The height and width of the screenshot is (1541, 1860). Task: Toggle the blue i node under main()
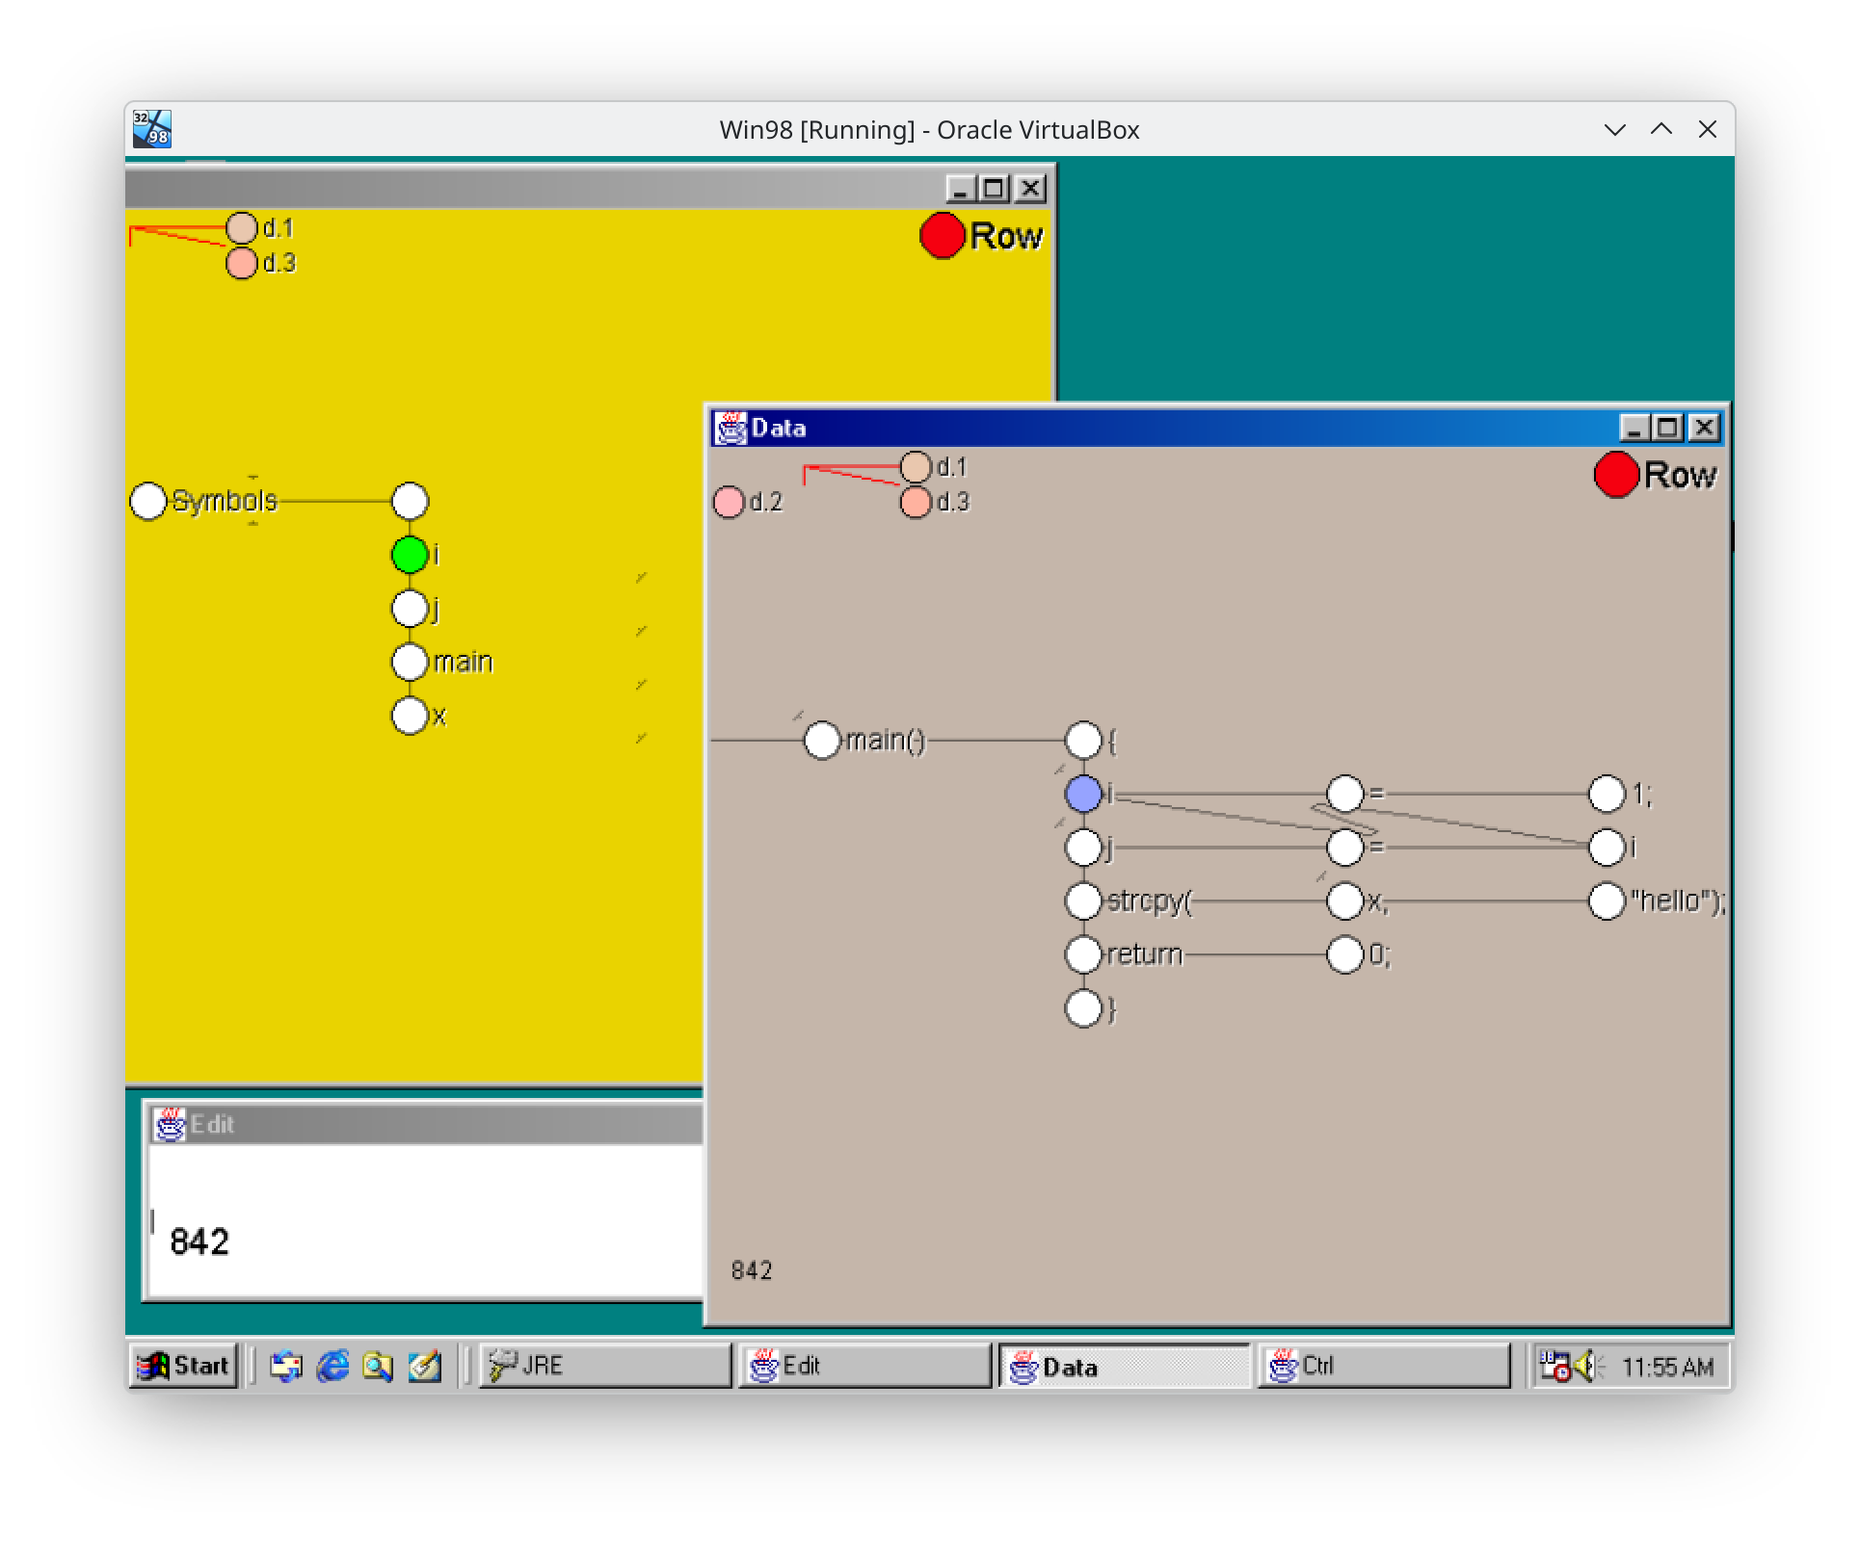tap(1083, 794)
